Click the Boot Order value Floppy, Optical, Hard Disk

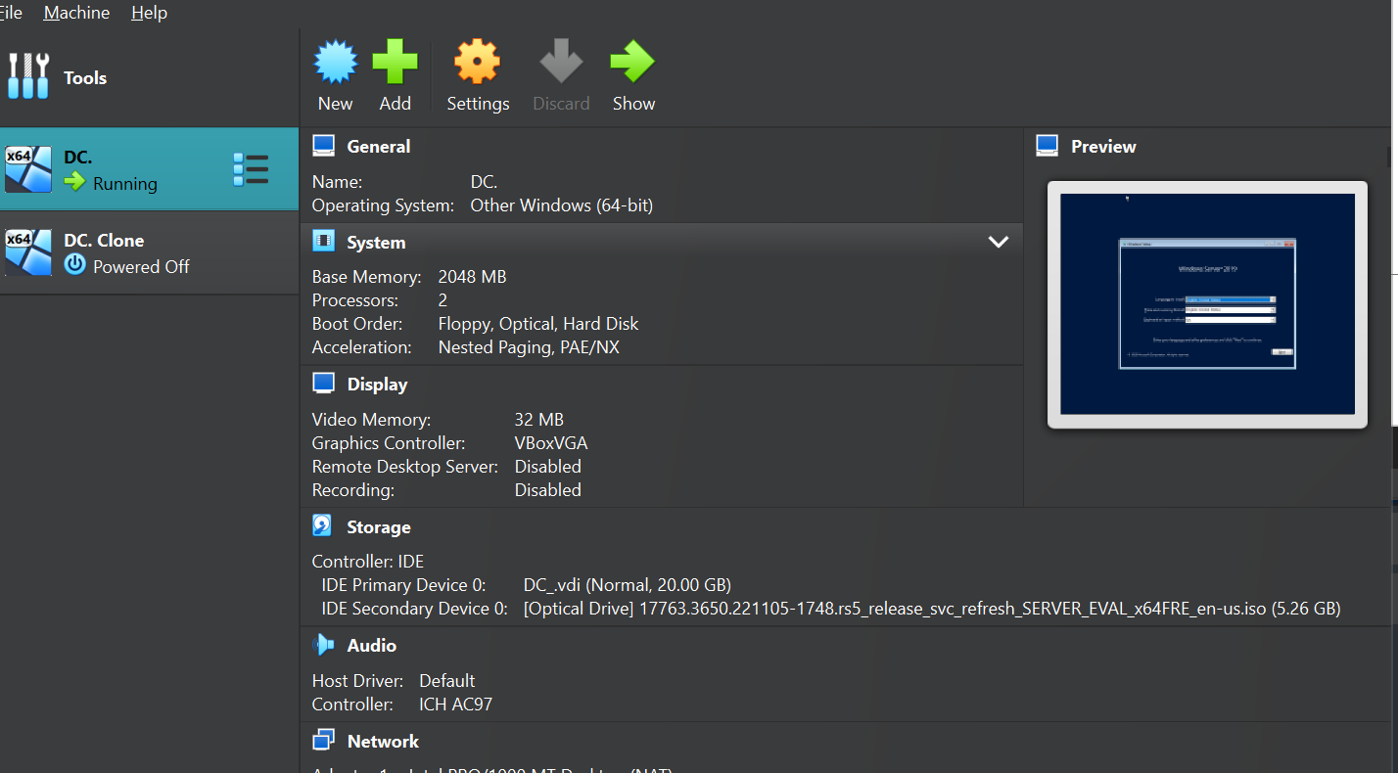538,324
